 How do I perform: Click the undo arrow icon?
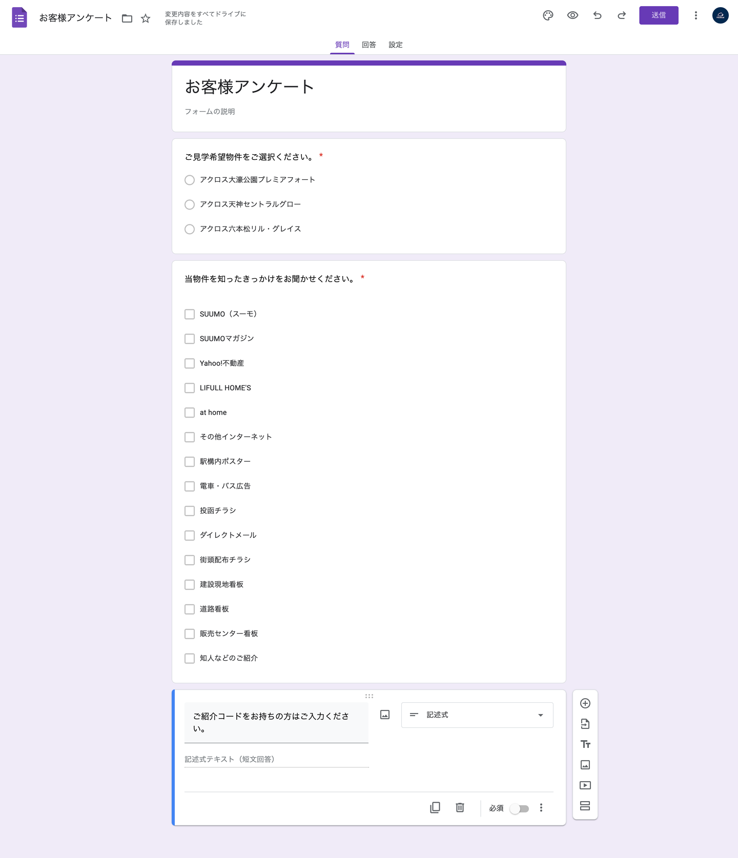point(597,15)
